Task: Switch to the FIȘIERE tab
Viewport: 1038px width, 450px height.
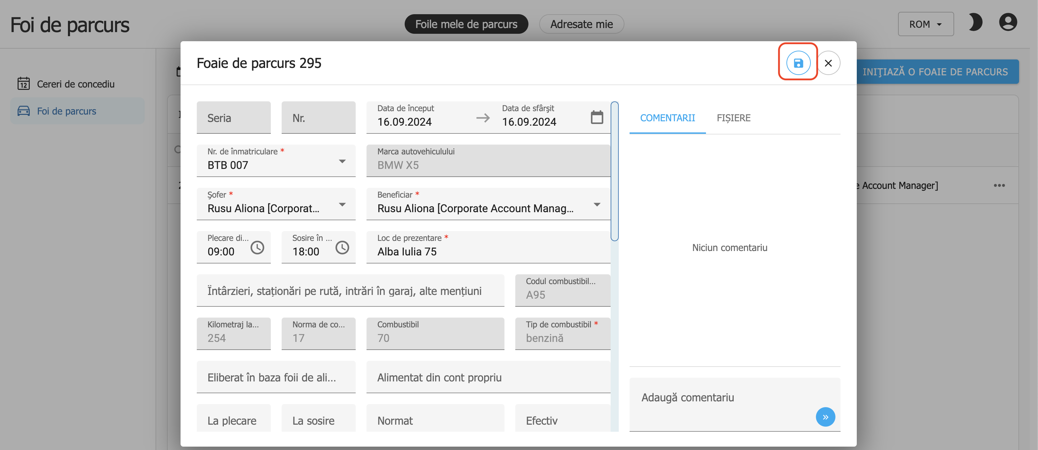Action: click(x=733, y=118)
